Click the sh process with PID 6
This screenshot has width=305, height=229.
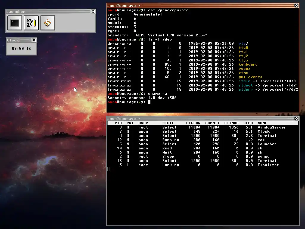pos(203,152)
